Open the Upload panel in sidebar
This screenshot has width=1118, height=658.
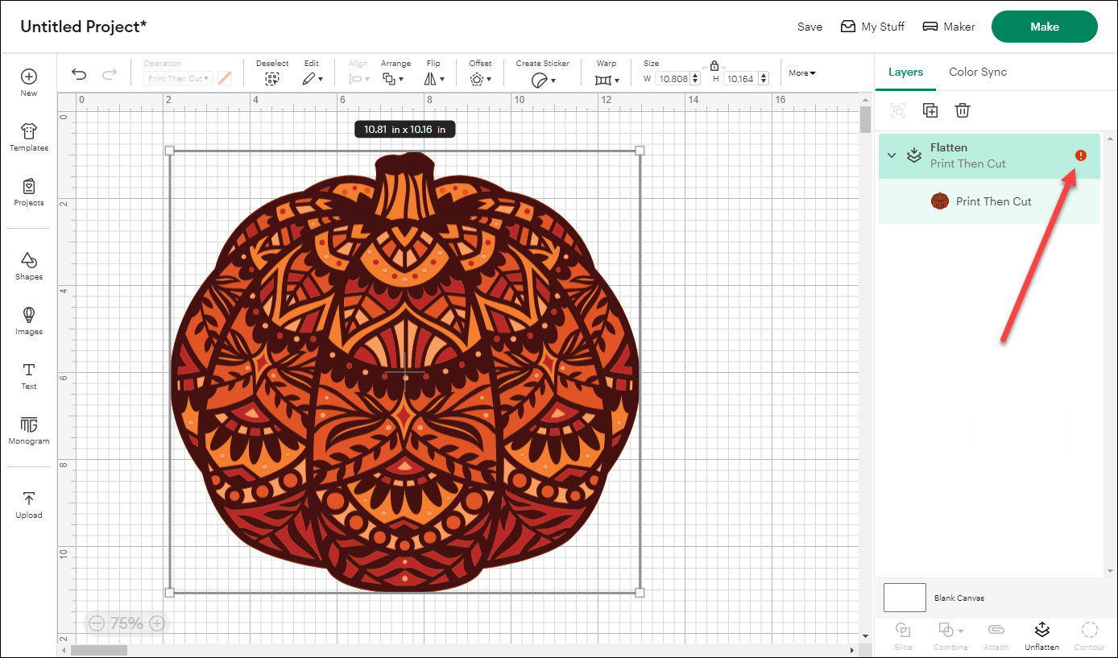point(29,504)
